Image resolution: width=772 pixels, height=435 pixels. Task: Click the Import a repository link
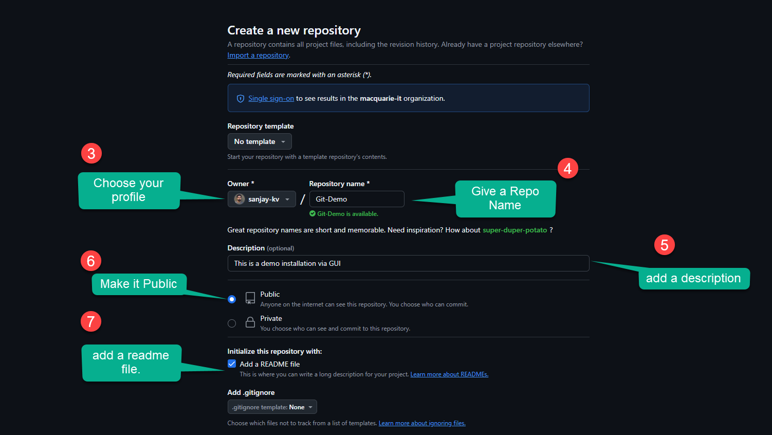[258, 55]
